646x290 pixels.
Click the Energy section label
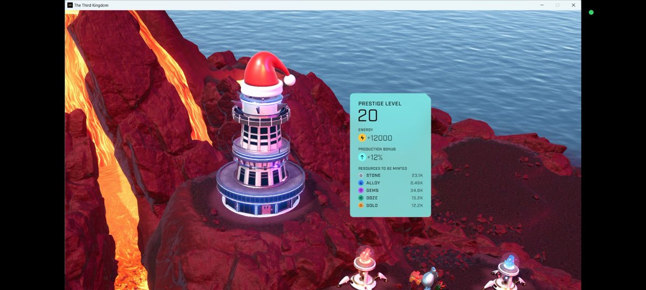point(366,130)
